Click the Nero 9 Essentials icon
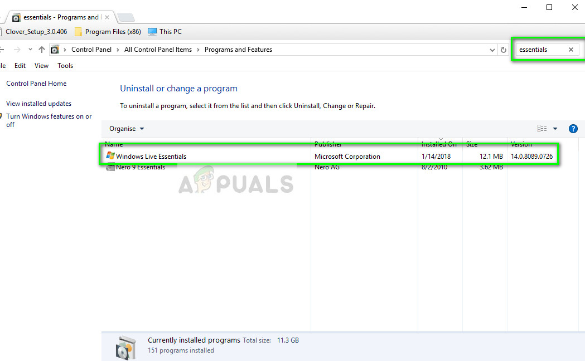 pos(110,167)
